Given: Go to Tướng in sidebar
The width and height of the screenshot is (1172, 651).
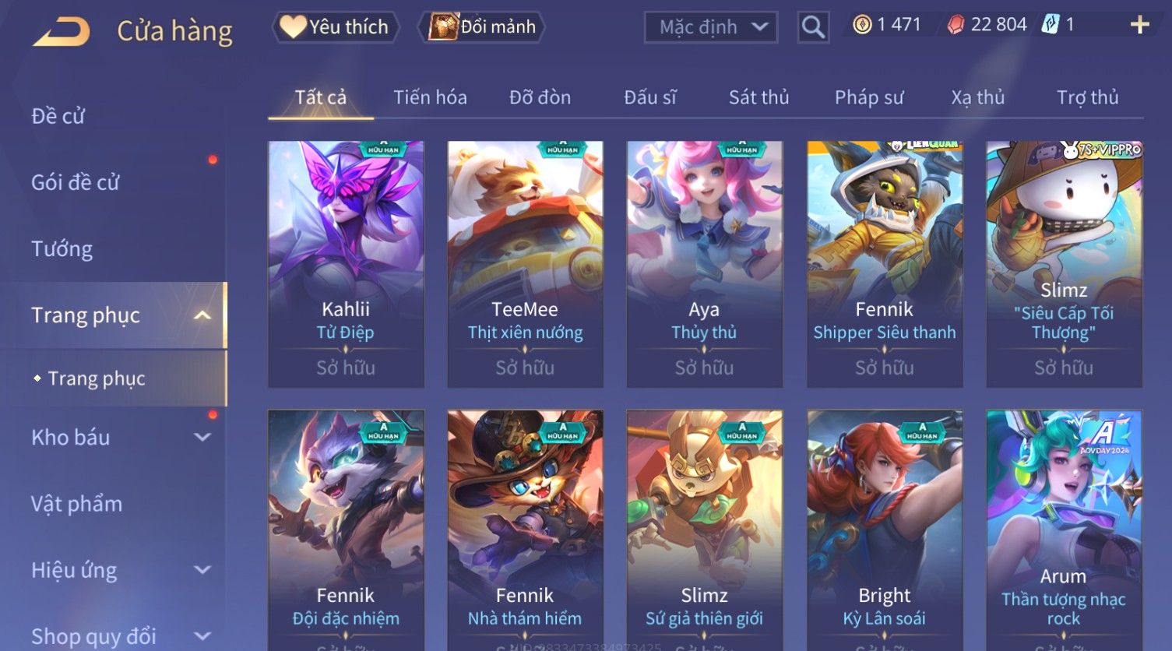Looking at the screenshot, I should 62,249.
